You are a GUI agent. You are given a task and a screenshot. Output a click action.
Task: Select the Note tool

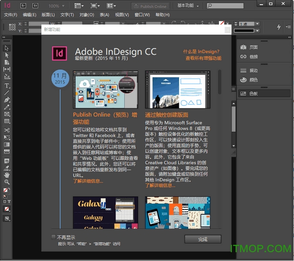tap(6, 161)
